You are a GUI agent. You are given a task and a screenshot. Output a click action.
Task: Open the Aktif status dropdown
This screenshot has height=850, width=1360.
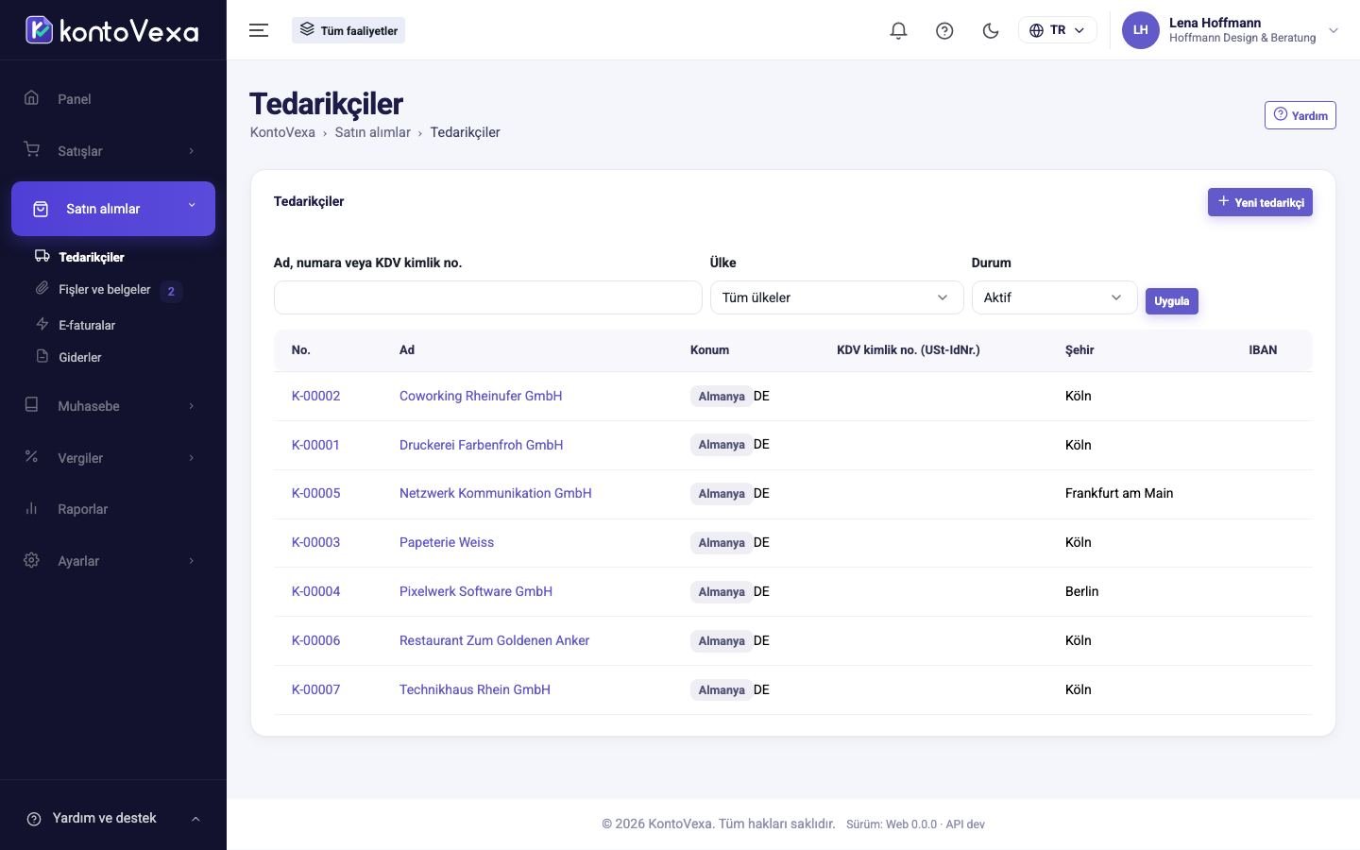[1054, 297]
